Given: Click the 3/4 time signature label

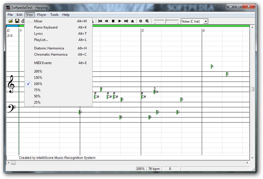Looking at the screenshot, I should pyautogui.click(x=10, y=36).
